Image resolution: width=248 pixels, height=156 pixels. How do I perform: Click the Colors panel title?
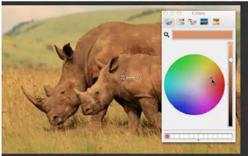tap(198, 13)
